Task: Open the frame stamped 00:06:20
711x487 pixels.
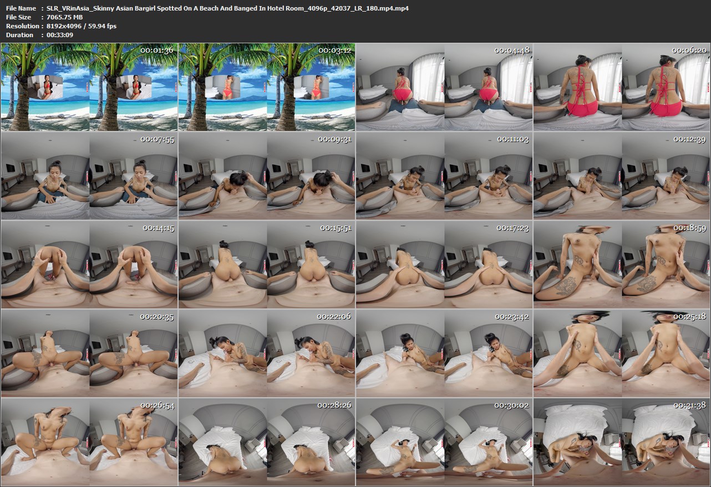Action: click(622, 87)
